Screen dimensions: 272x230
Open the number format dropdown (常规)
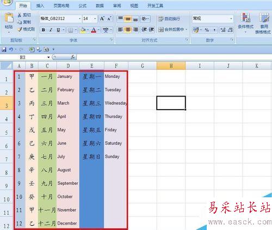click(x=231, y=19)
